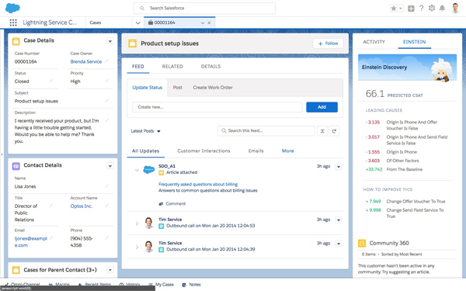
Task: Switch to the EINSTEIN tab
Action: [x=414, y=42]
